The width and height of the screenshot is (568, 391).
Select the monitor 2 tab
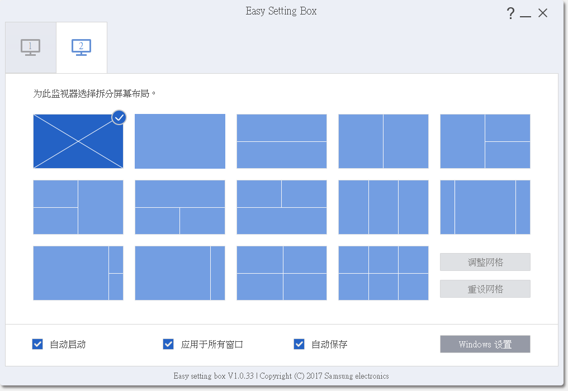(82, 47)
